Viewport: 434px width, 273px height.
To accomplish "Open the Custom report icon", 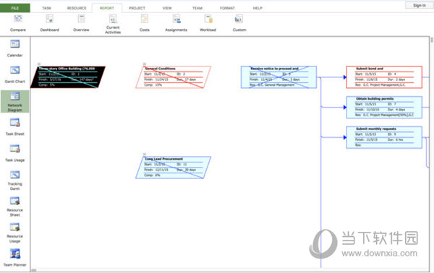I will coord(239,19).
